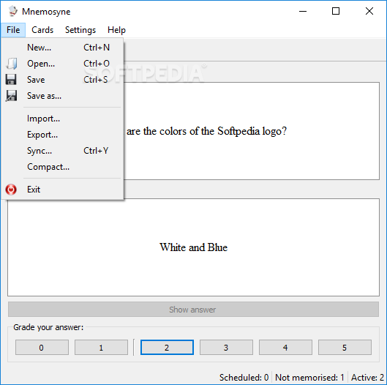
Task: Click Not memorised: 1 status entry
Action: pos(309,378)
